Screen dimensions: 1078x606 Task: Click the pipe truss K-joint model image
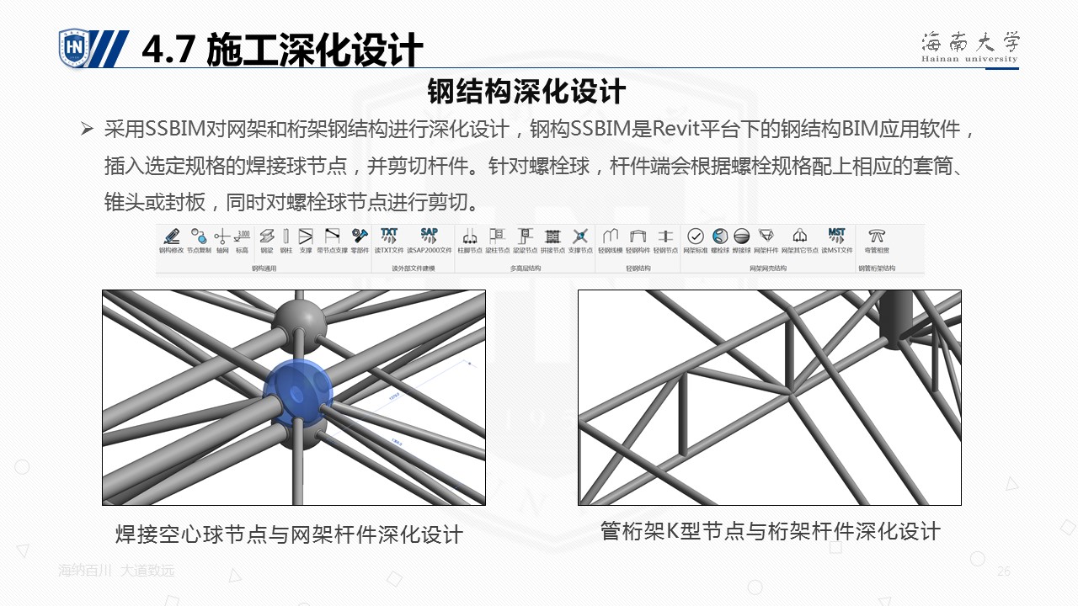click(770, 397)
